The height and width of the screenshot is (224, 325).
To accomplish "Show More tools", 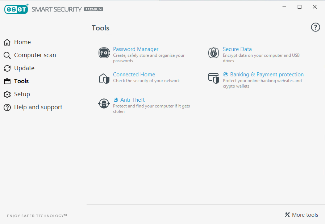I will [305, 215].
